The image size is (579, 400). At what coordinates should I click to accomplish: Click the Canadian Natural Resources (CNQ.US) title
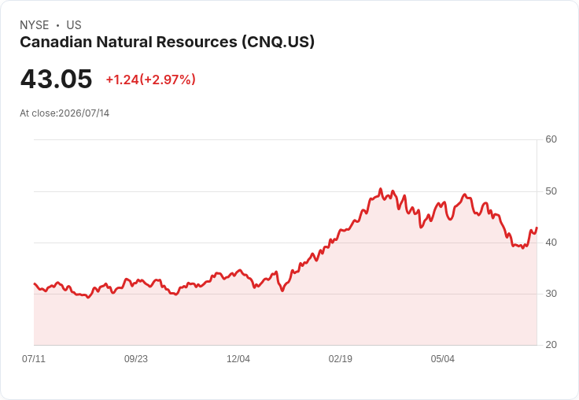(x=167, y=43)
